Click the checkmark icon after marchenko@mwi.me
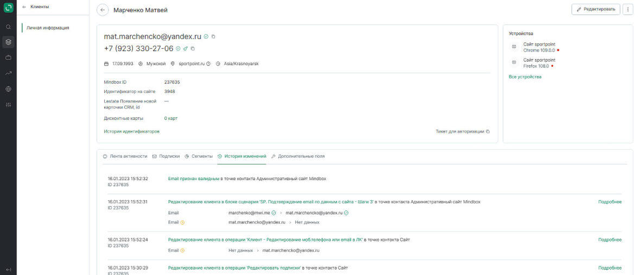Screen dimensions: 638x275 click(x=274, y=213)
